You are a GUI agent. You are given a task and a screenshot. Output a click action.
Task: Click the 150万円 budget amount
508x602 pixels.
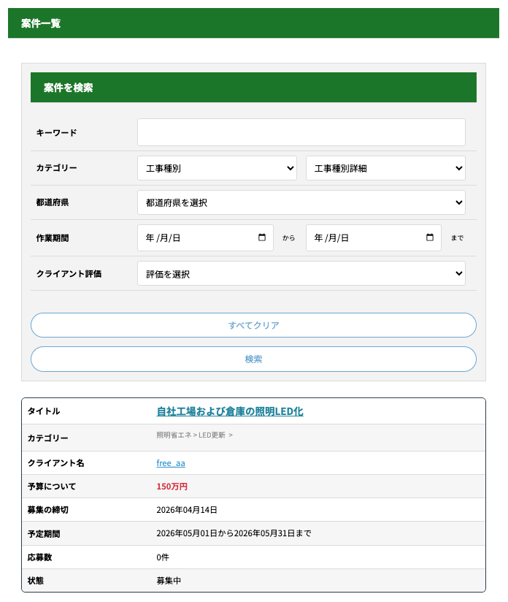[x=172, y=487]
